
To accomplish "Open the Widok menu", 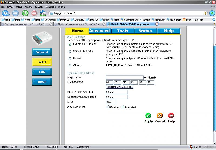I will click(x=19, y=6).
